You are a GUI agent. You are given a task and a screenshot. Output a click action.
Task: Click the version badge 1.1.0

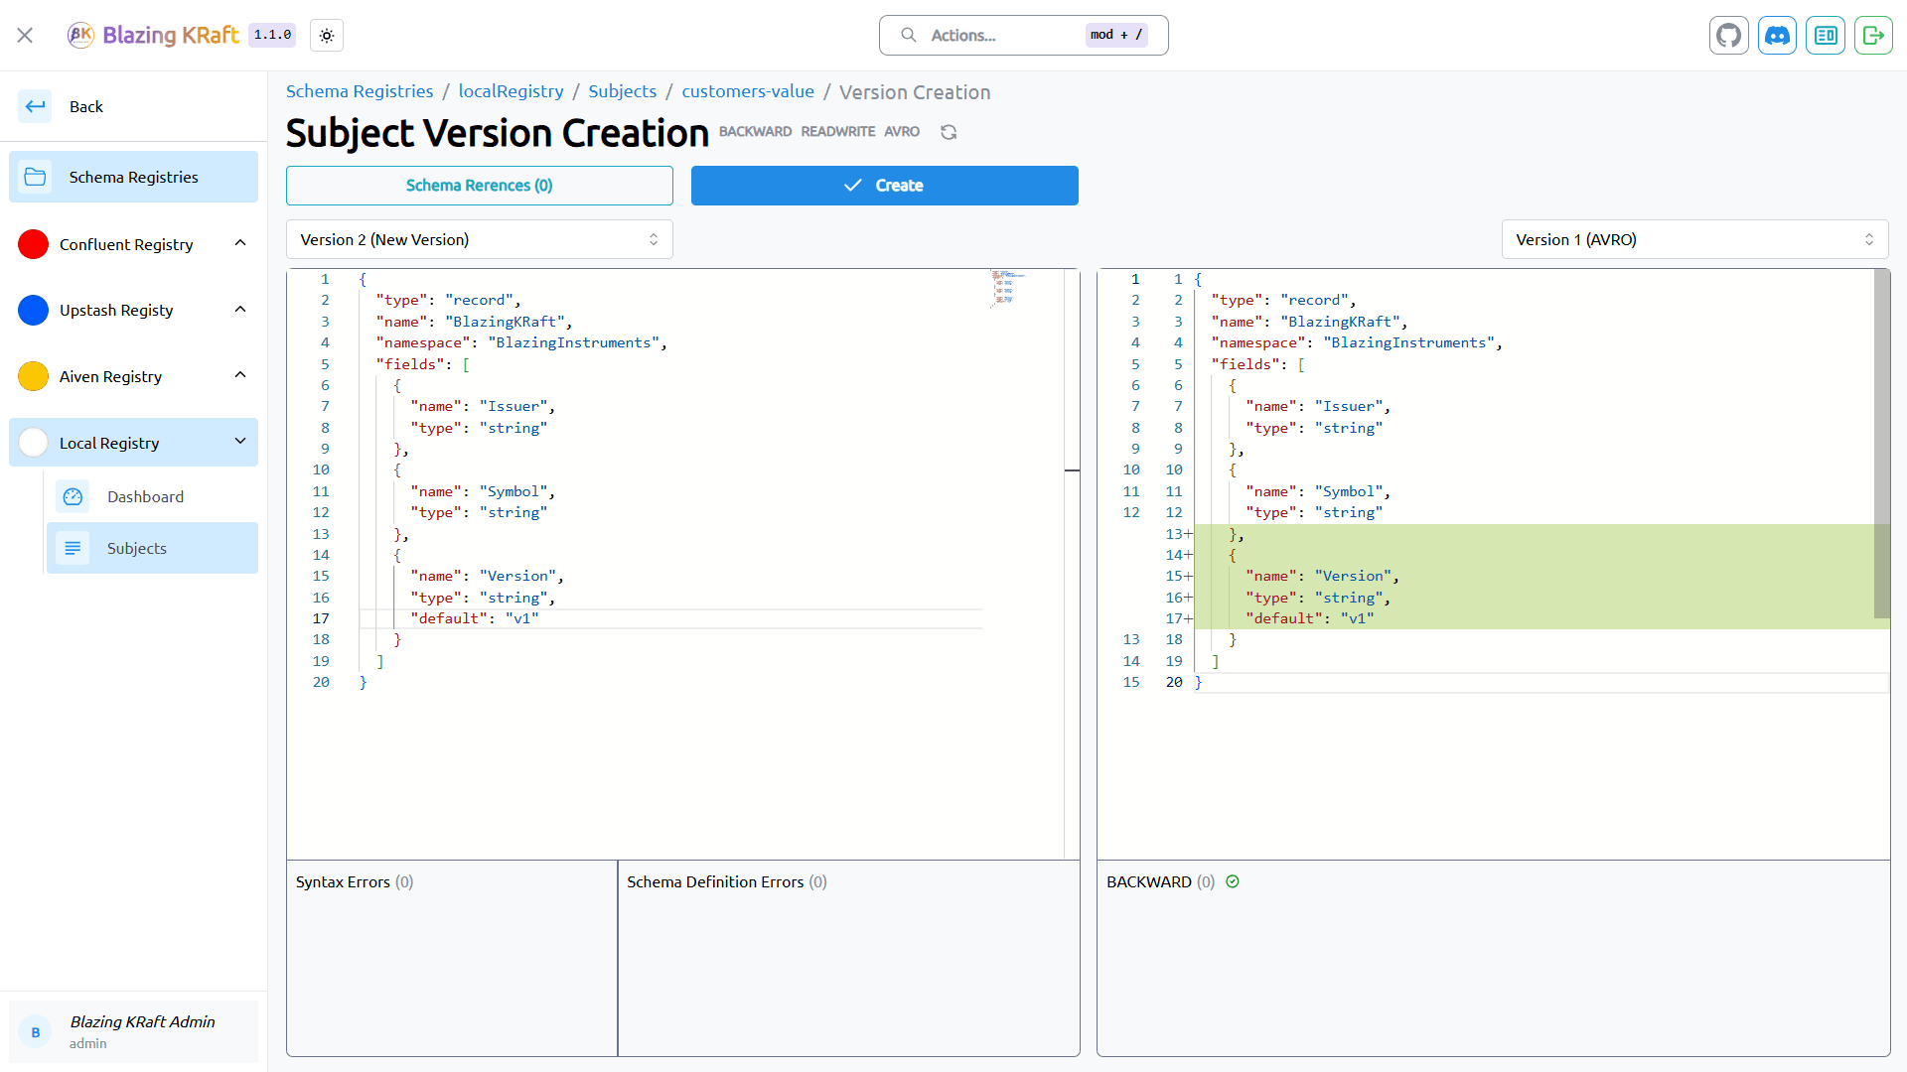click(272, 35)
